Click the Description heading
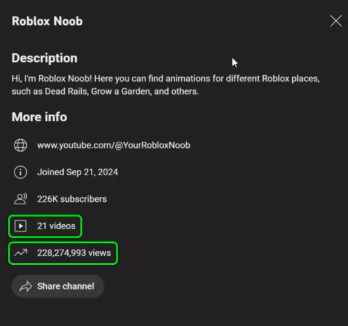The width and height of the screenshot is (348, 326). coord(45,58)
